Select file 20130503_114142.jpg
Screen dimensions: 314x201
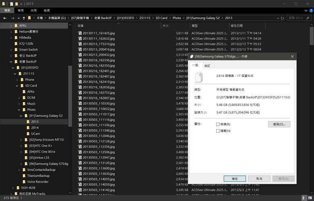pos(99,190)
